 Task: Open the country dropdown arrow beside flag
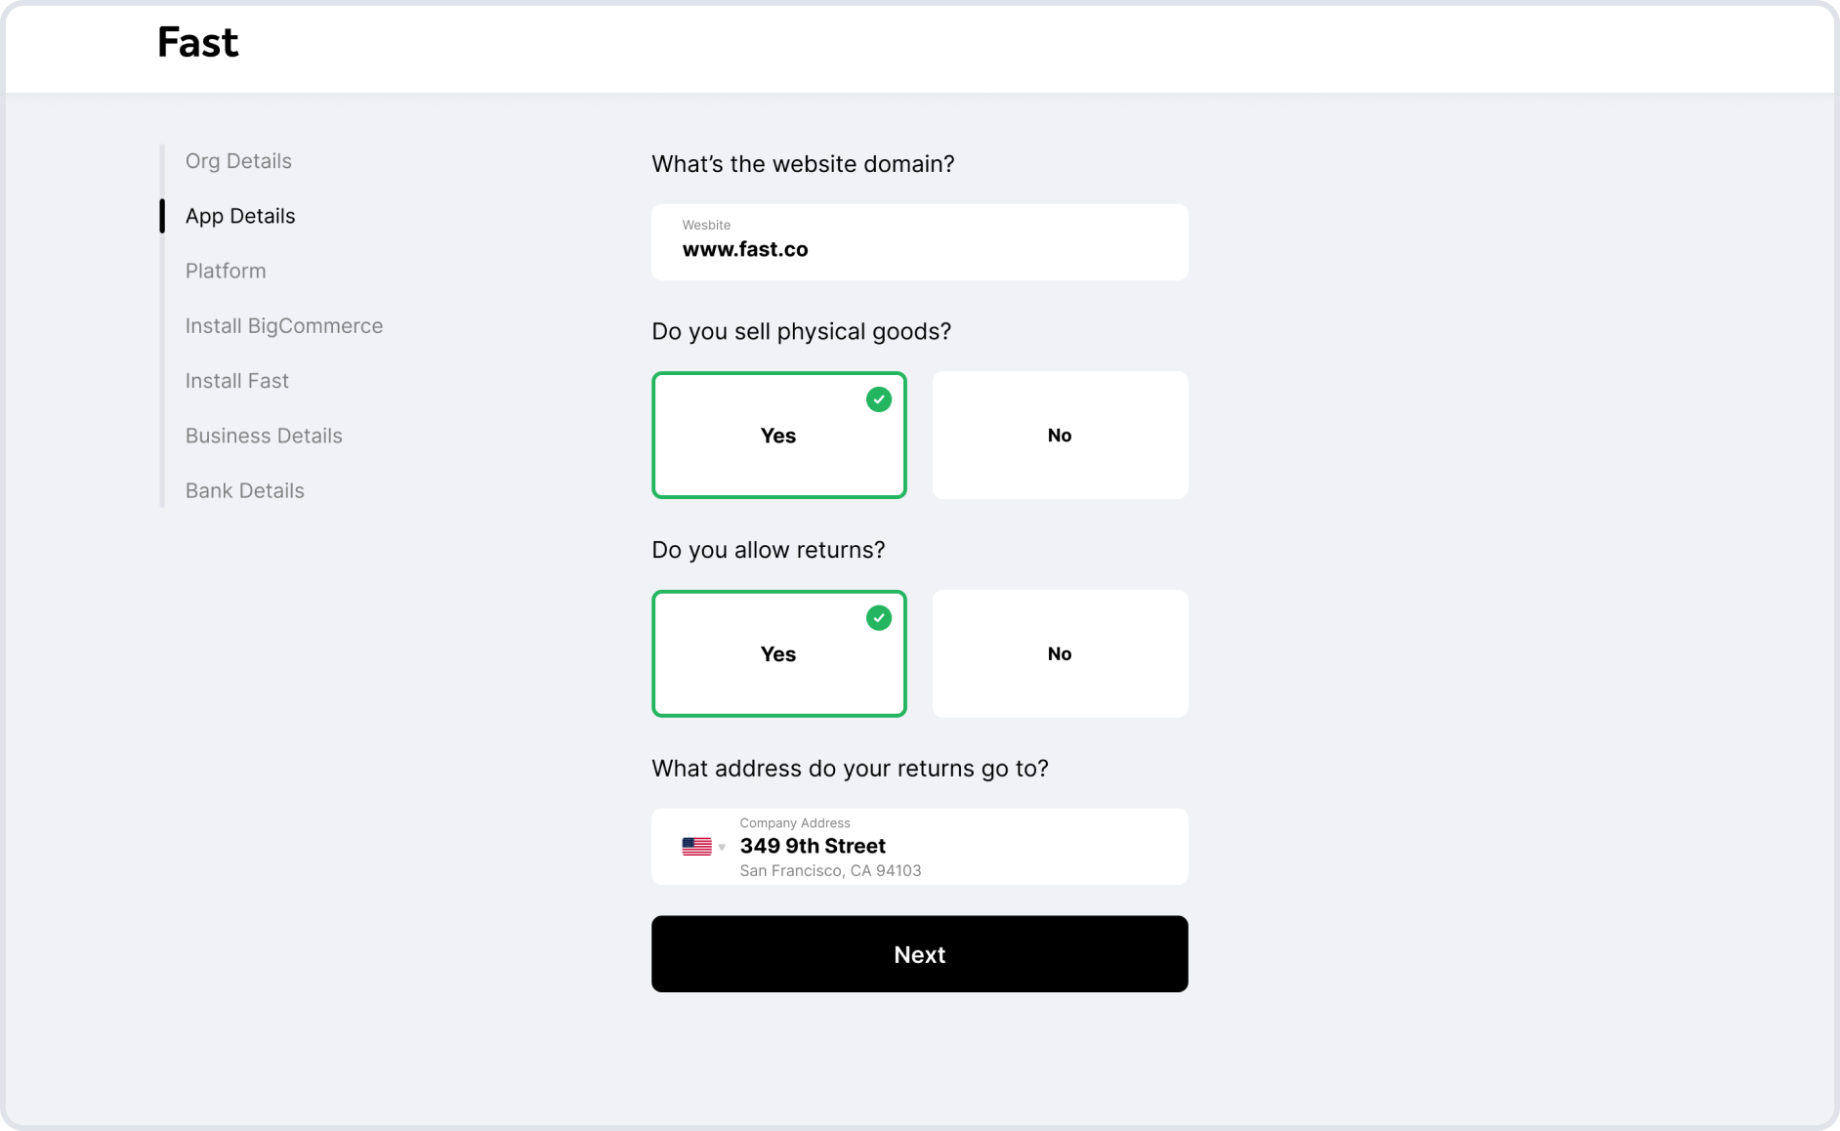point(722,848)
